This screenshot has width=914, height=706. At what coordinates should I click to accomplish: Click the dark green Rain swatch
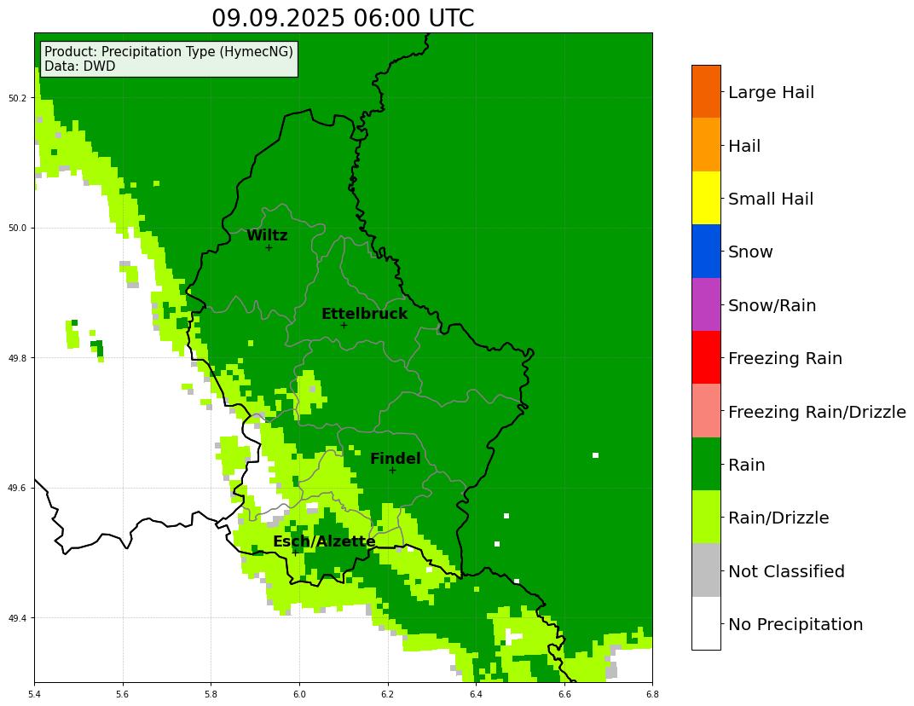click(706, 464)
